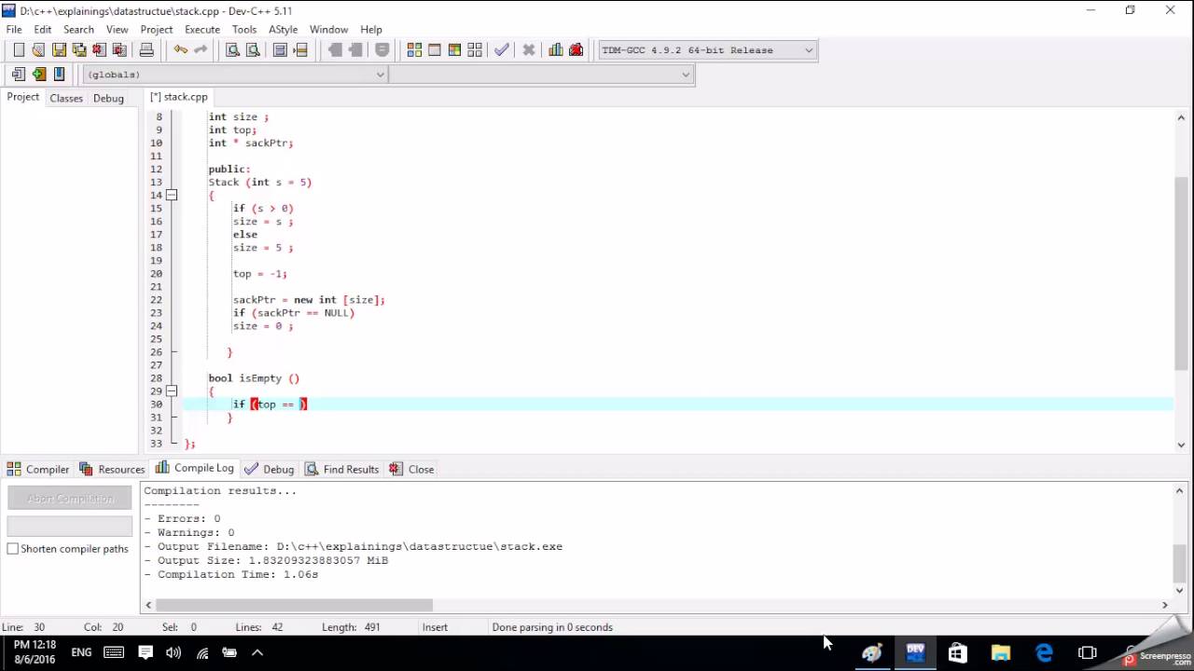Click the green add-bookmark icon

[x=38, y=75]
